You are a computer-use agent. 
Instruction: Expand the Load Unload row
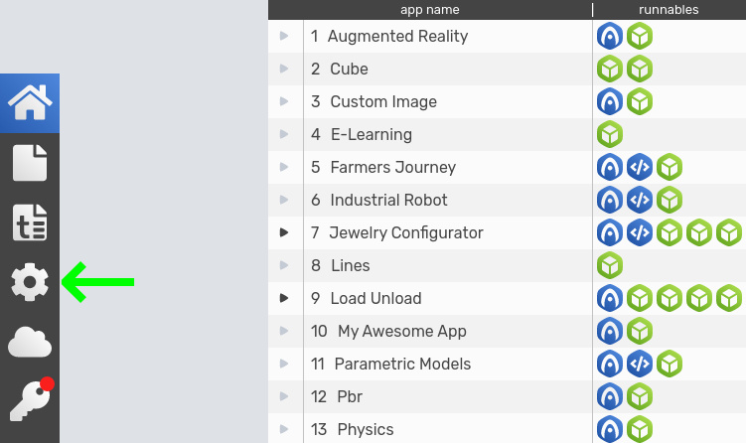[284, 298]
